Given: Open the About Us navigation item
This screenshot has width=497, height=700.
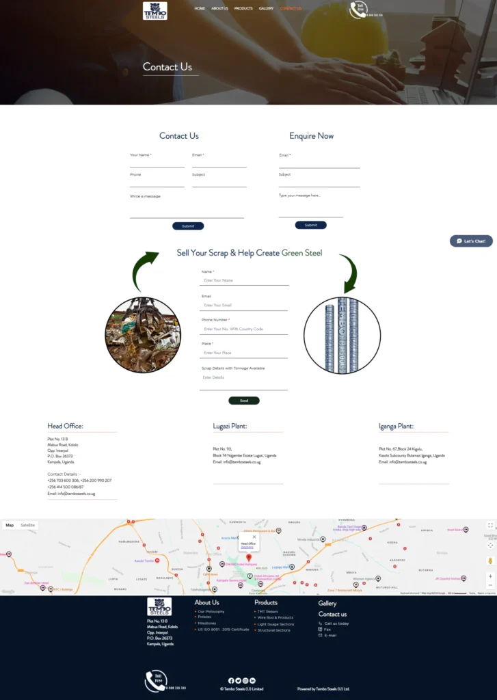Looking at the screenshot, I should click(219, 8).
